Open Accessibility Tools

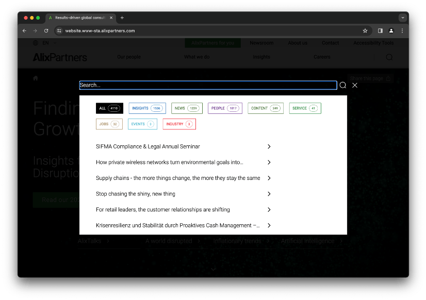click(373, 43)
